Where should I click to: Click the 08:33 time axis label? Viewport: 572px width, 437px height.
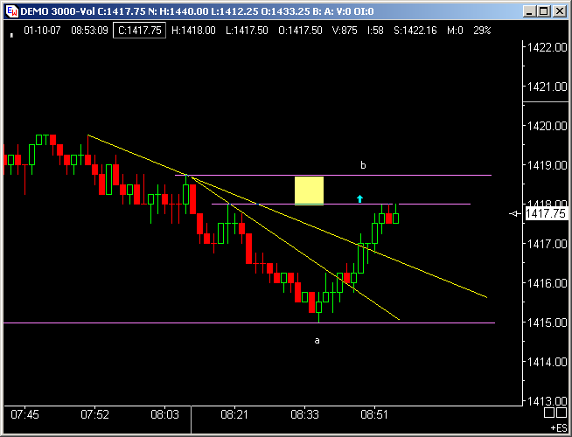(304, 414)
